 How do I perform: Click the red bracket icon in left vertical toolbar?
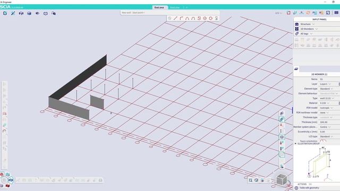(4, 114)
